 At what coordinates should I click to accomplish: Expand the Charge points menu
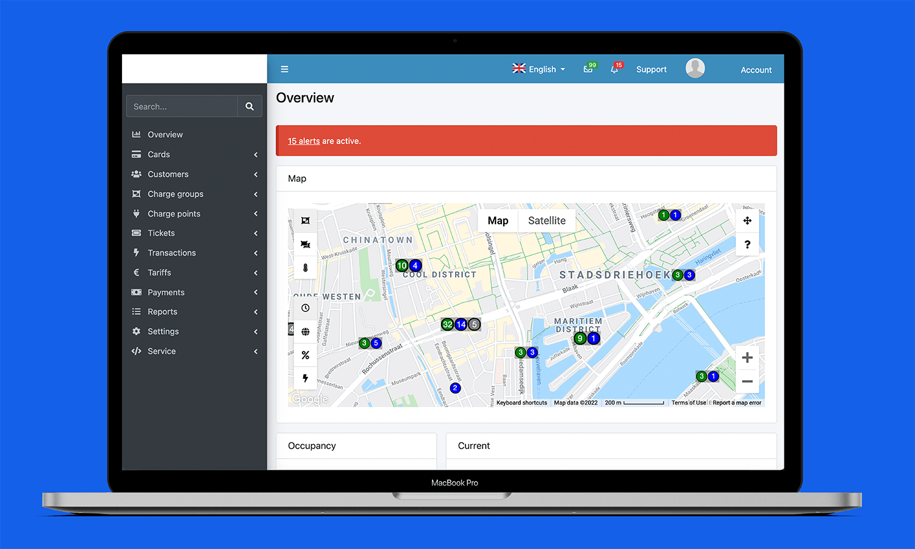(174, 214)
